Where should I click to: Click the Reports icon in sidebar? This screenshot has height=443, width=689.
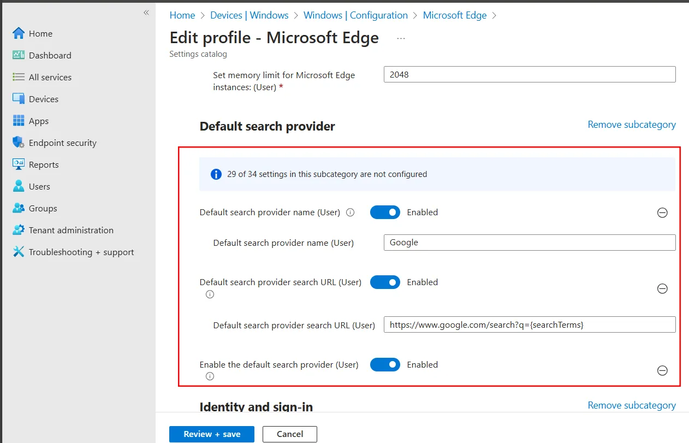click(x=19, y=164)
